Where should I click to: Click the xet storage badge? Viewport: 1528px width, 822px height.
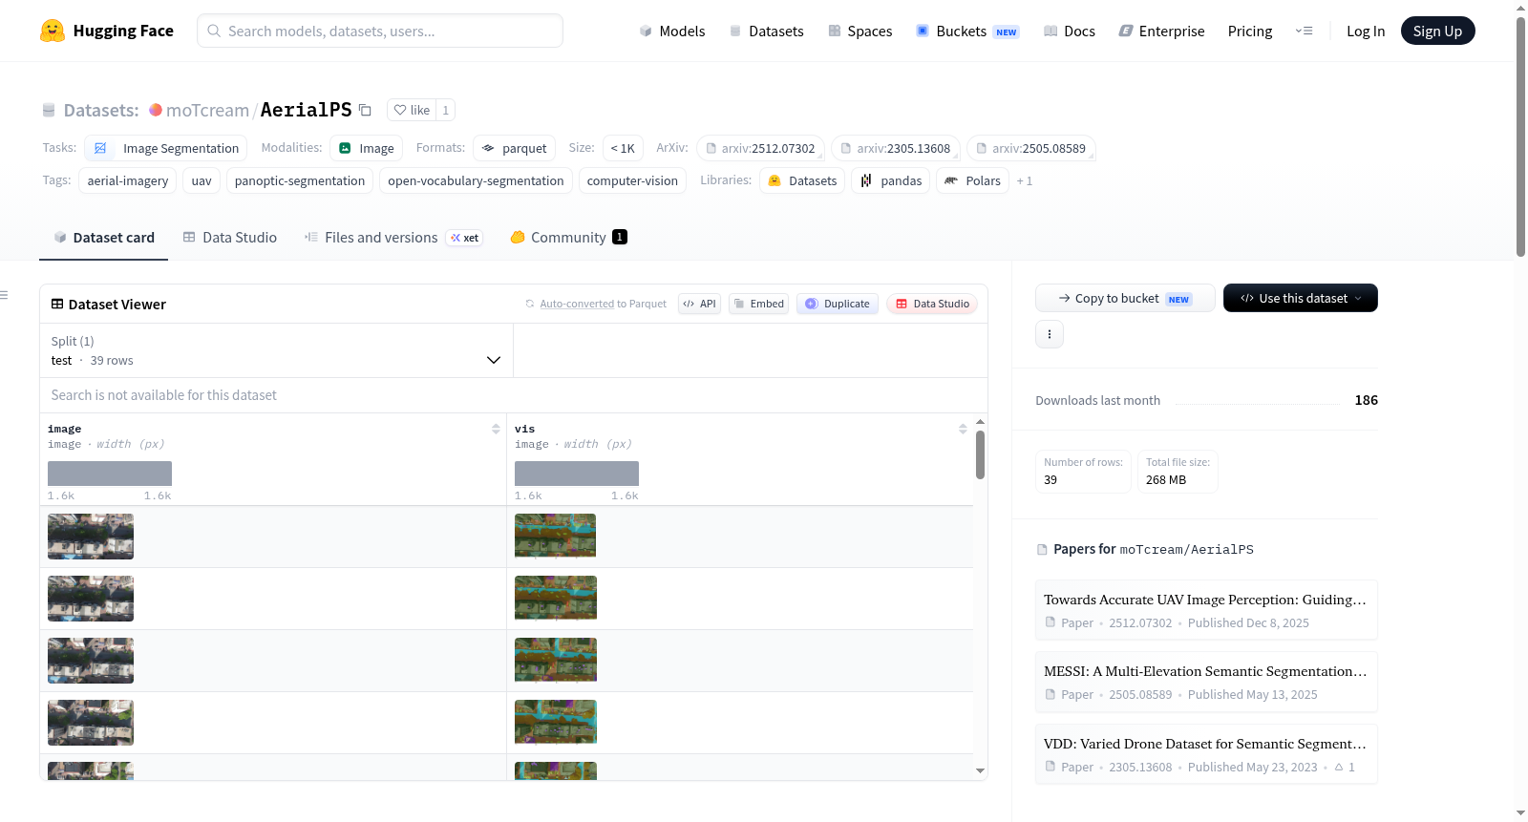point(465,238)
